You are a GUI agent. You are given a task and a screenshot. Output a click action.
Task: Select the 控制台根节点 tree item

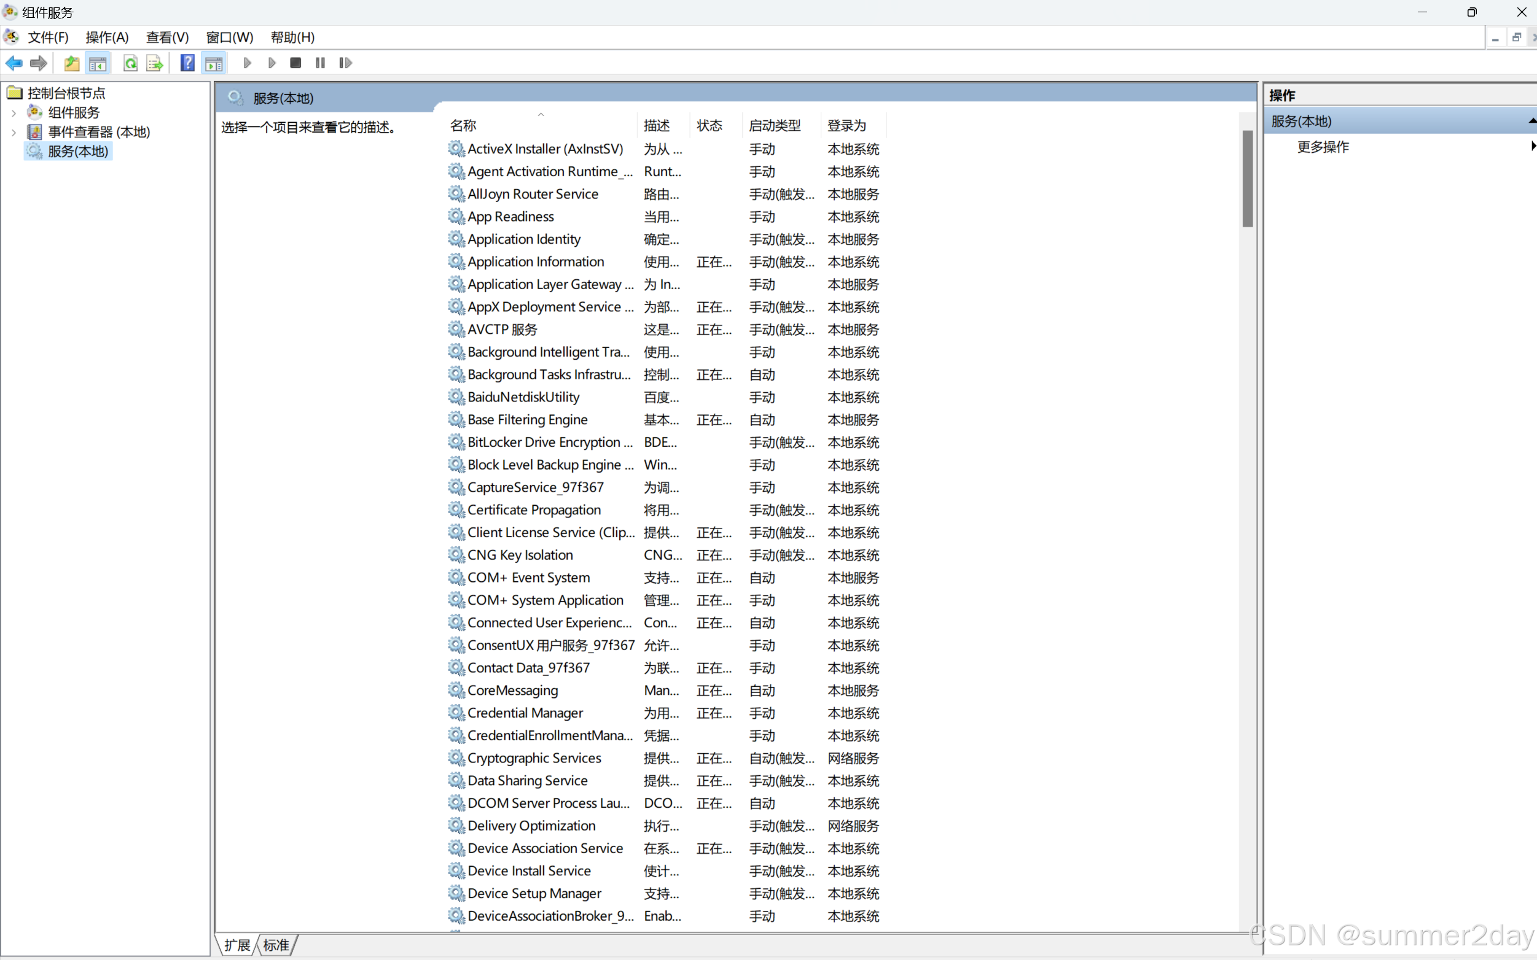66,93
